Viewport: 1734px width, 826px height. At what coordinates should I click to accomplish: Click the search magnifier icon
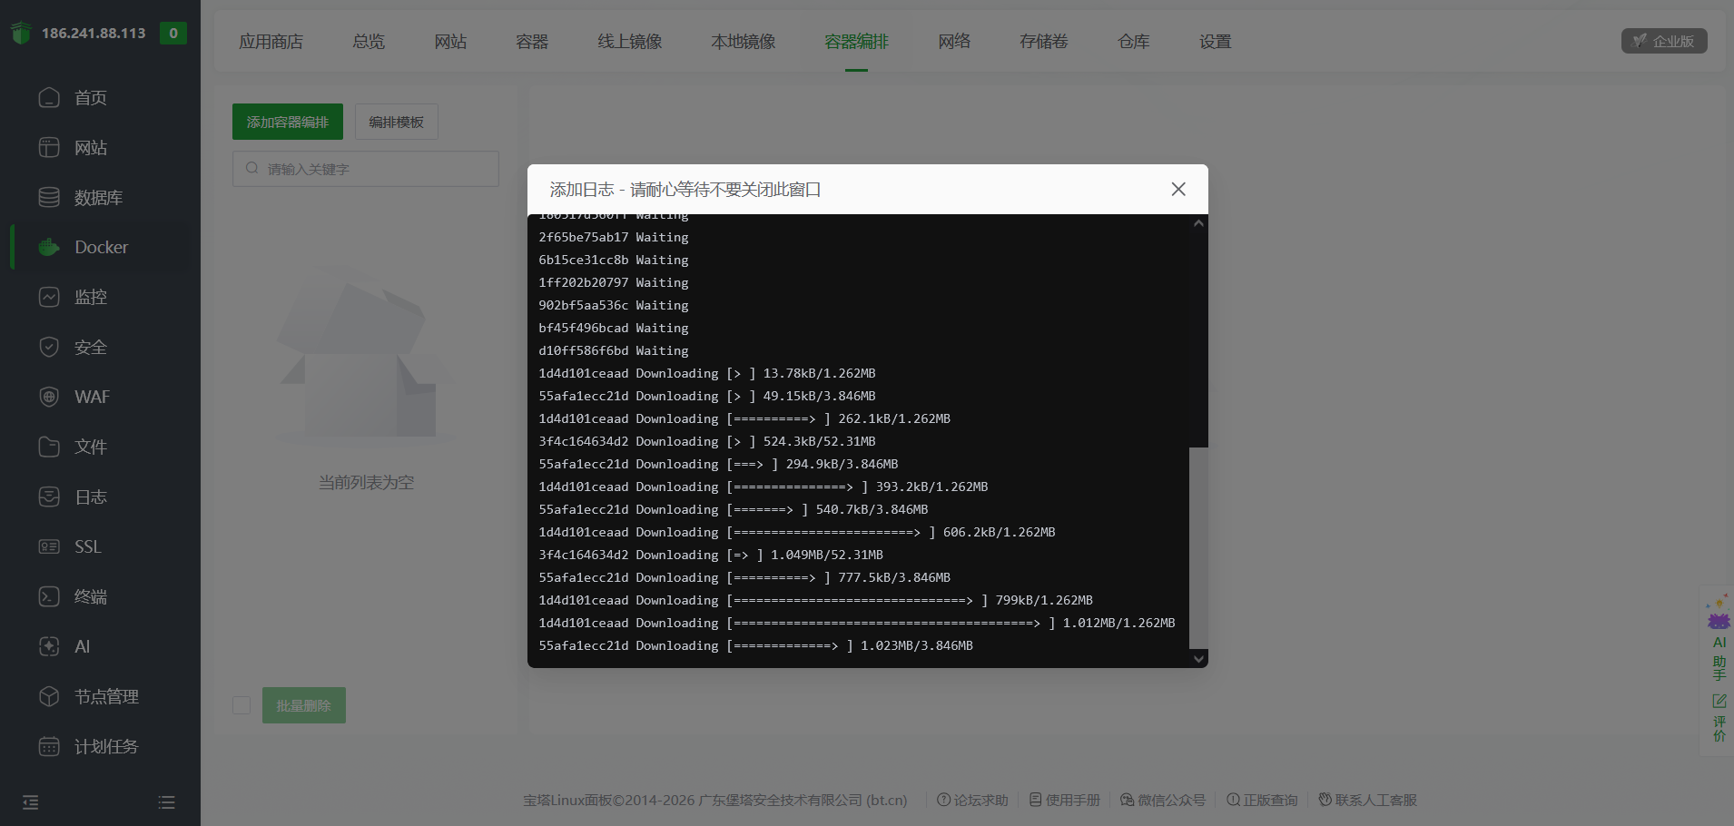[252, 168]
